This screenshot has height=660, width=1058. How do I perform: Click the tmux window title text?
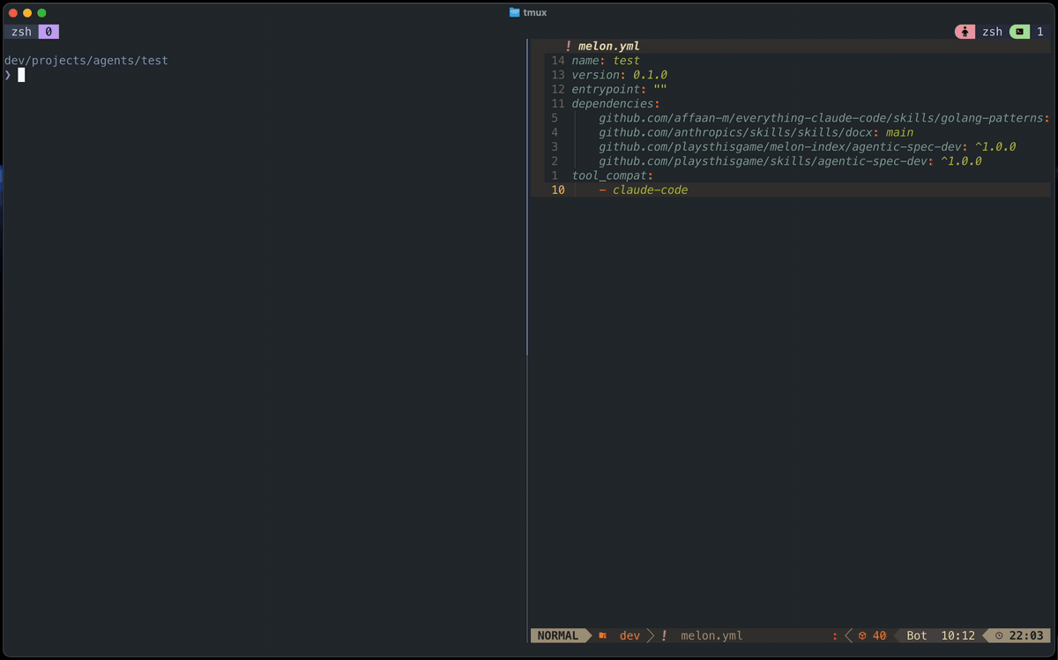535,12
